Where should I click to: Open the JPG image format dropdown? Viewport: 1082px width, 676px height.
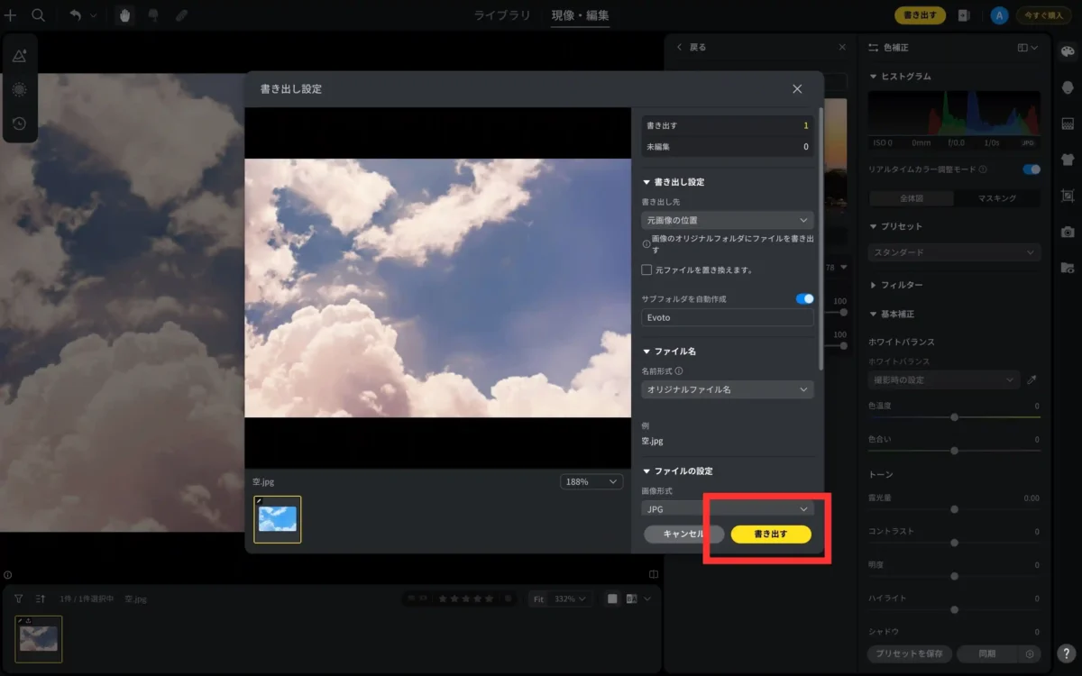[728, 509]
